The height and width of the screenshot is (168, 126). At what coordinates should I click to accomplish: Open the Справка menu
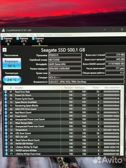pyautogui.click(x=48, y=35)
